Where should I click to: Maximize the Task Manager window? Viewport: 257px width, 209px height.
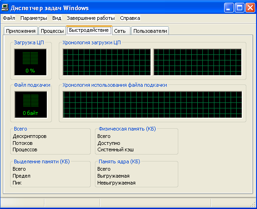tap(239, 8)
